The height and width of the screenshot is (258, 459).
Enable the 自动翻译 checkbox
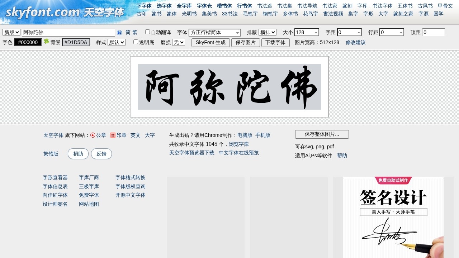(x=147, y=32)
